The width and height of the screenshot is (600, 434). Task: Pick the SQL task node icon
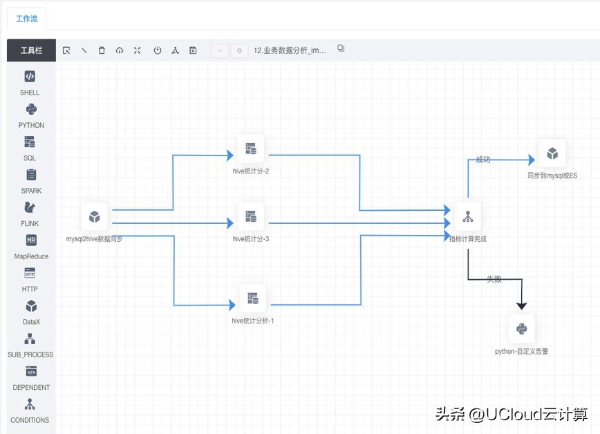29,142
